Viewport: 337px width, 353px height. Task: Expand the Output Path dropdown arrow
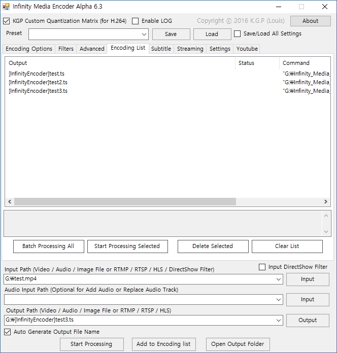pos(279,321)
